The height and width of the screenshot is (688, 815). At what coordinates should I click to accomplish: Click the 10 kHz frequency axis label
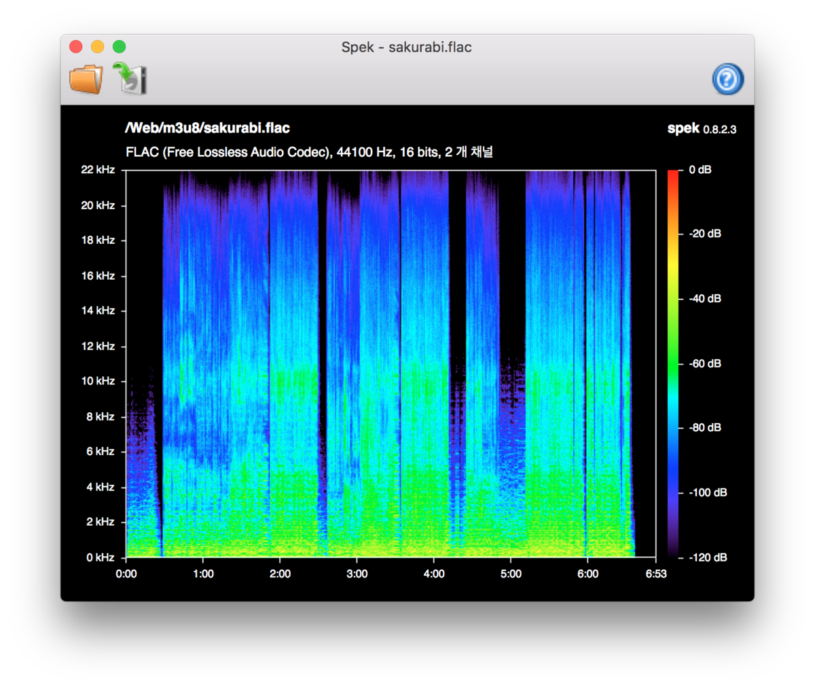tap(98, 381)
